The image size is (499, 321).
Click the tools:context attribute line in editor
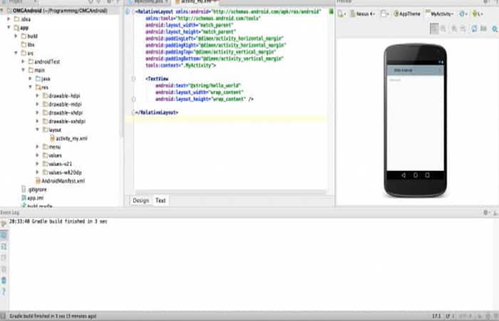click(x=181, y=66)
